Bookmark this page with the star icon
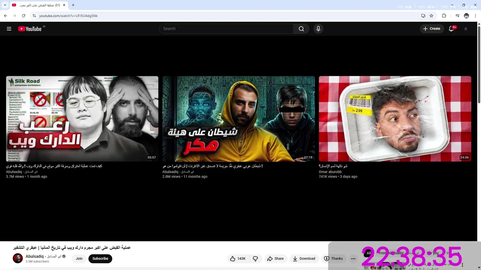This screenshot has height=270, width=481. (x=431, y=16)
